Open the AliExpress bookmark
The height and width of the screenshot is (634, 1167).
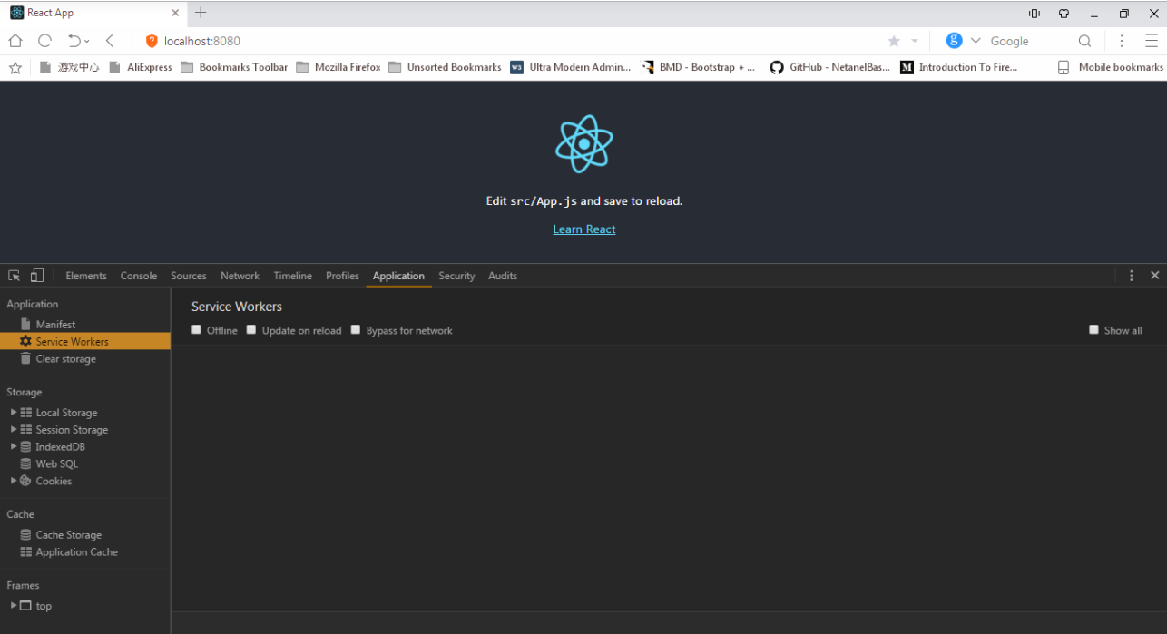[x=140, y=67]
